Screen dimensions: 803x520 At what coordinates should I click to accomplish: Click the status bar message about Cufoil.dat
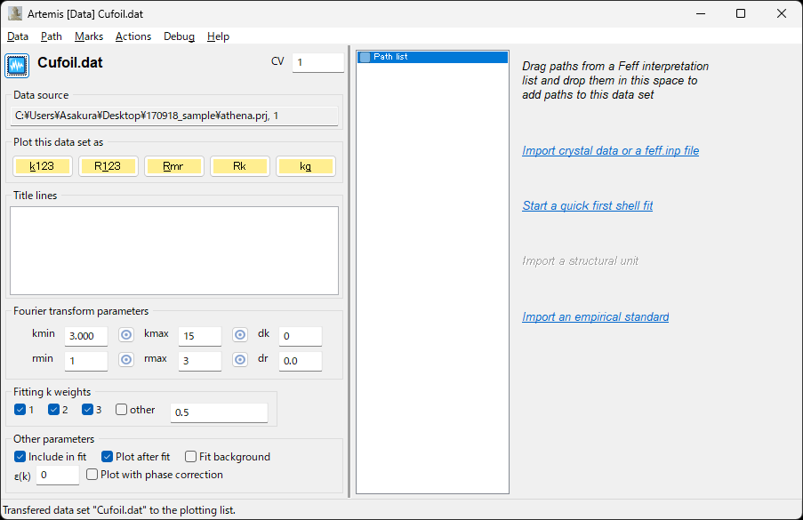point(119,510)
